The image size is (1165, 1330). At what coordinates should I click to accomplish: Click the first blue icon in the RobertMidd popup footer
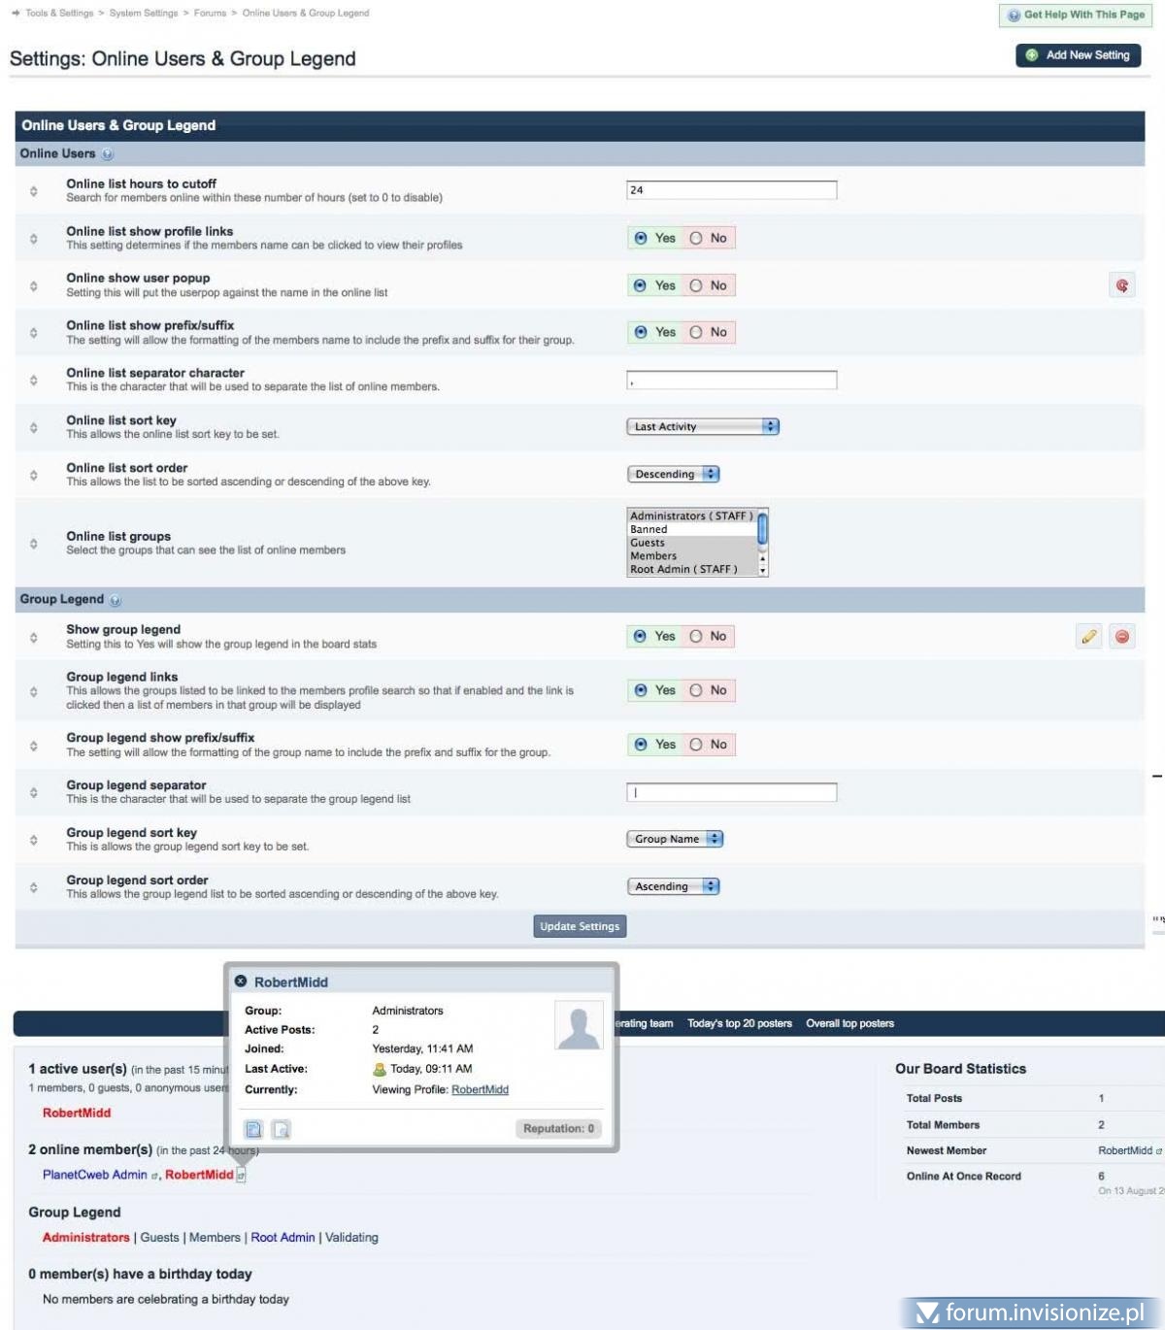(x=253, y=1129)
